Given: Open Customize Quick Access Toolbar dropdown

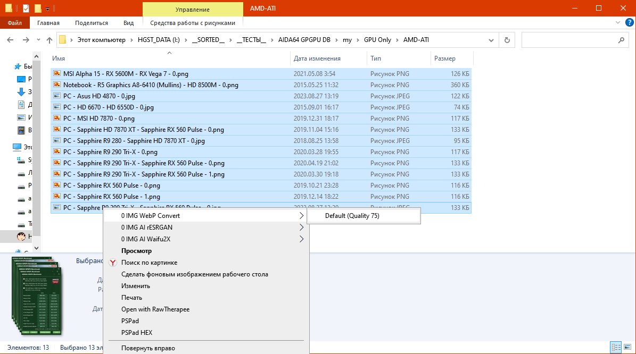Looking at the screenshot, I should 47,9.
